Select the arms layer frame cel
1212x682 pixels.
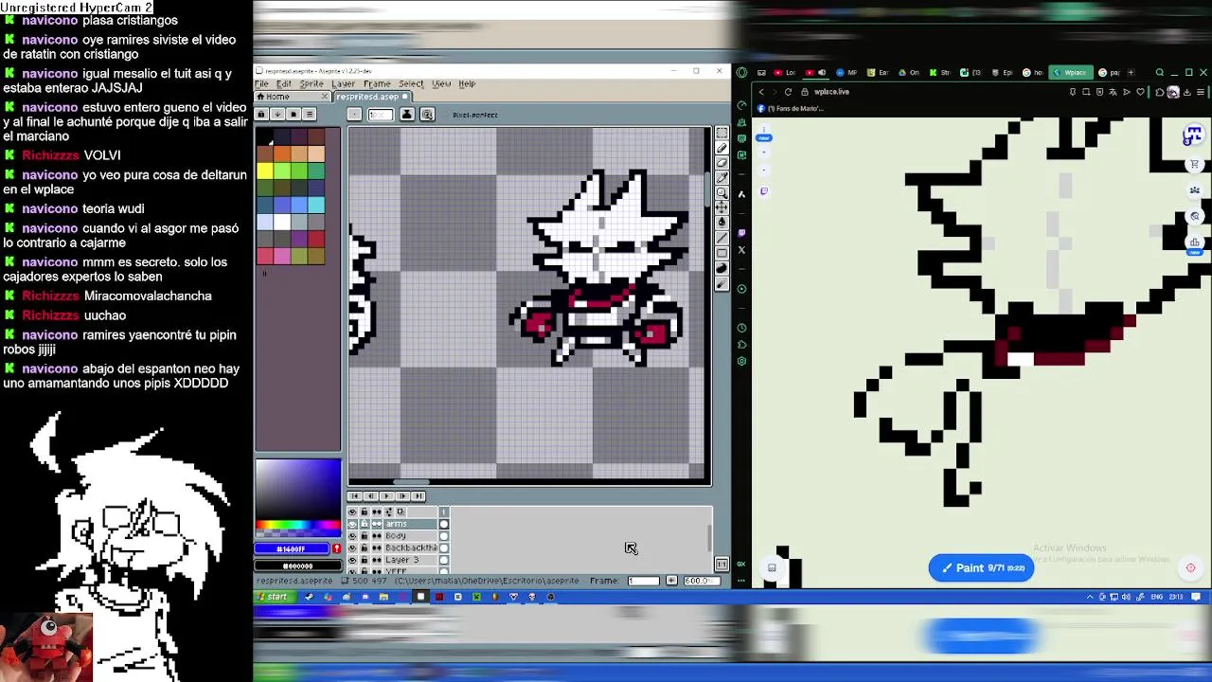point(443,524)
